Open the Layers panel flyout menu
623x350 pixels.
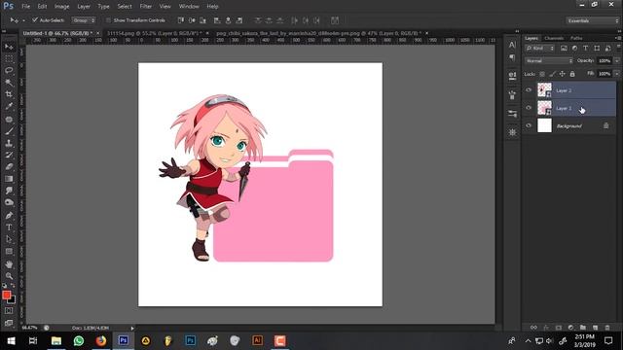pyautogui.click(x=619, y=38)
